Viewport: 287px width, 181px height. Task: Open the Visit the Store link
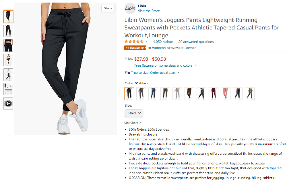(x=149, y=11)
